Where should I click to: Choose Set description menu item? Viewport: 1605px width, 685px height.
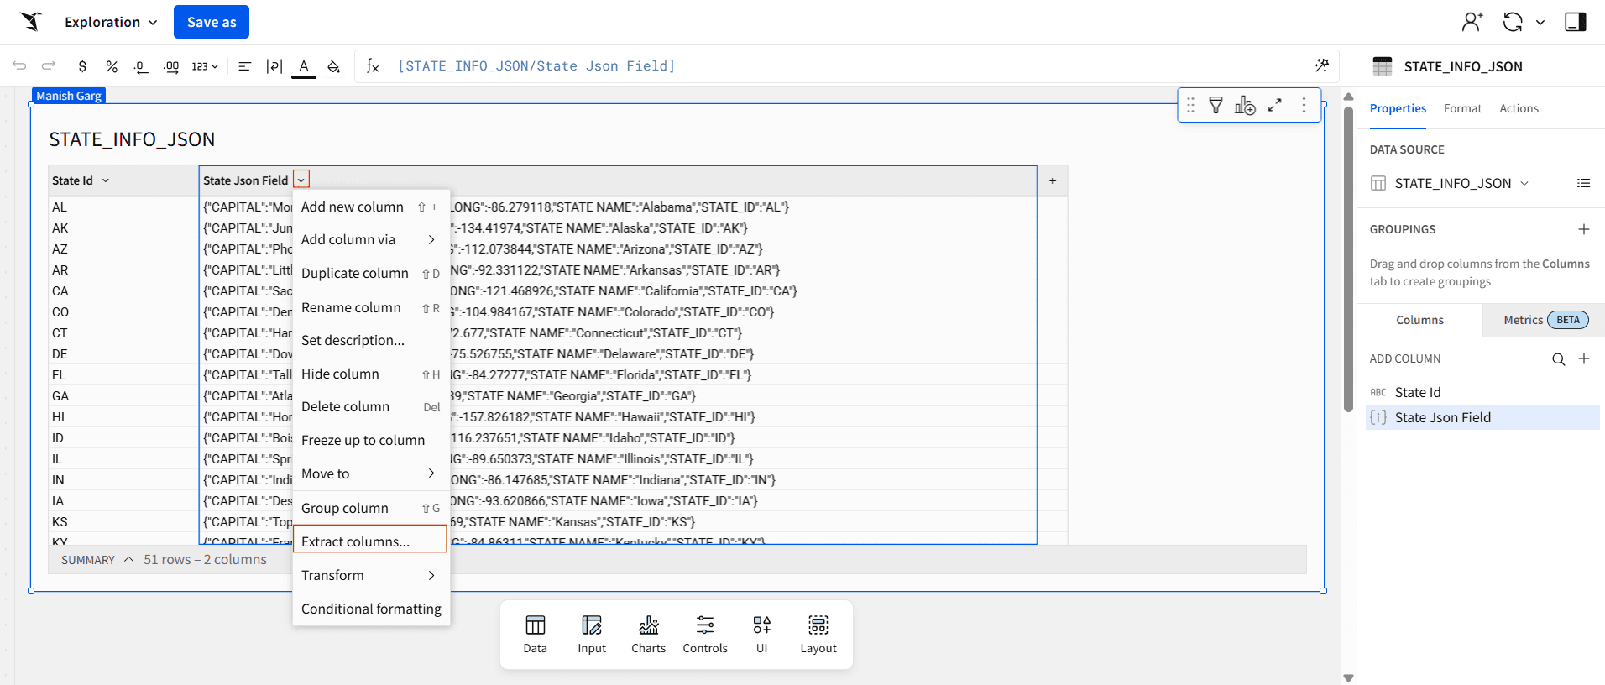(371, 341)
